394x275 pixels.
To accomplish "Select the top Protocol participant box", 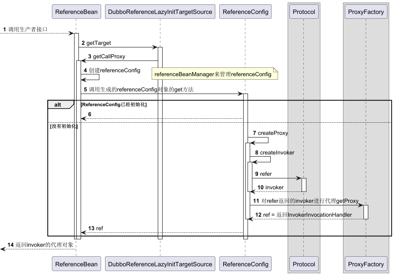I will pos(304,12).
